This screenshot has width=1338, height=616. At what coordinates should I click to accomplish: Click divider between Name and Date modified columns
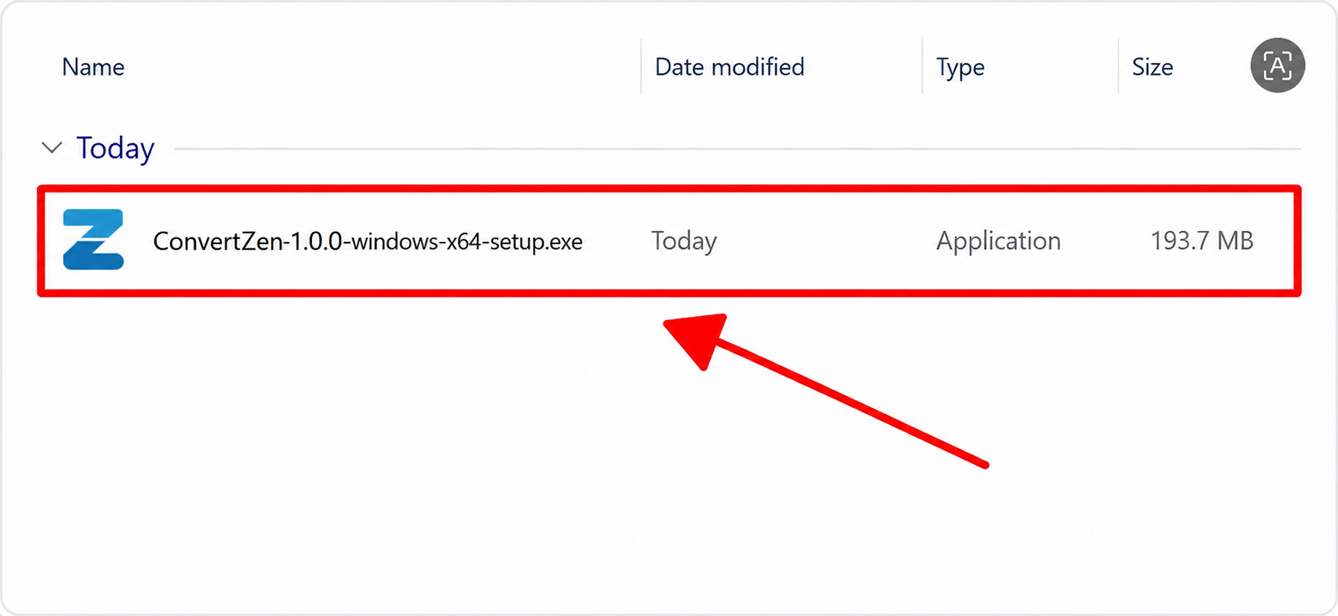tap(641, 67)
